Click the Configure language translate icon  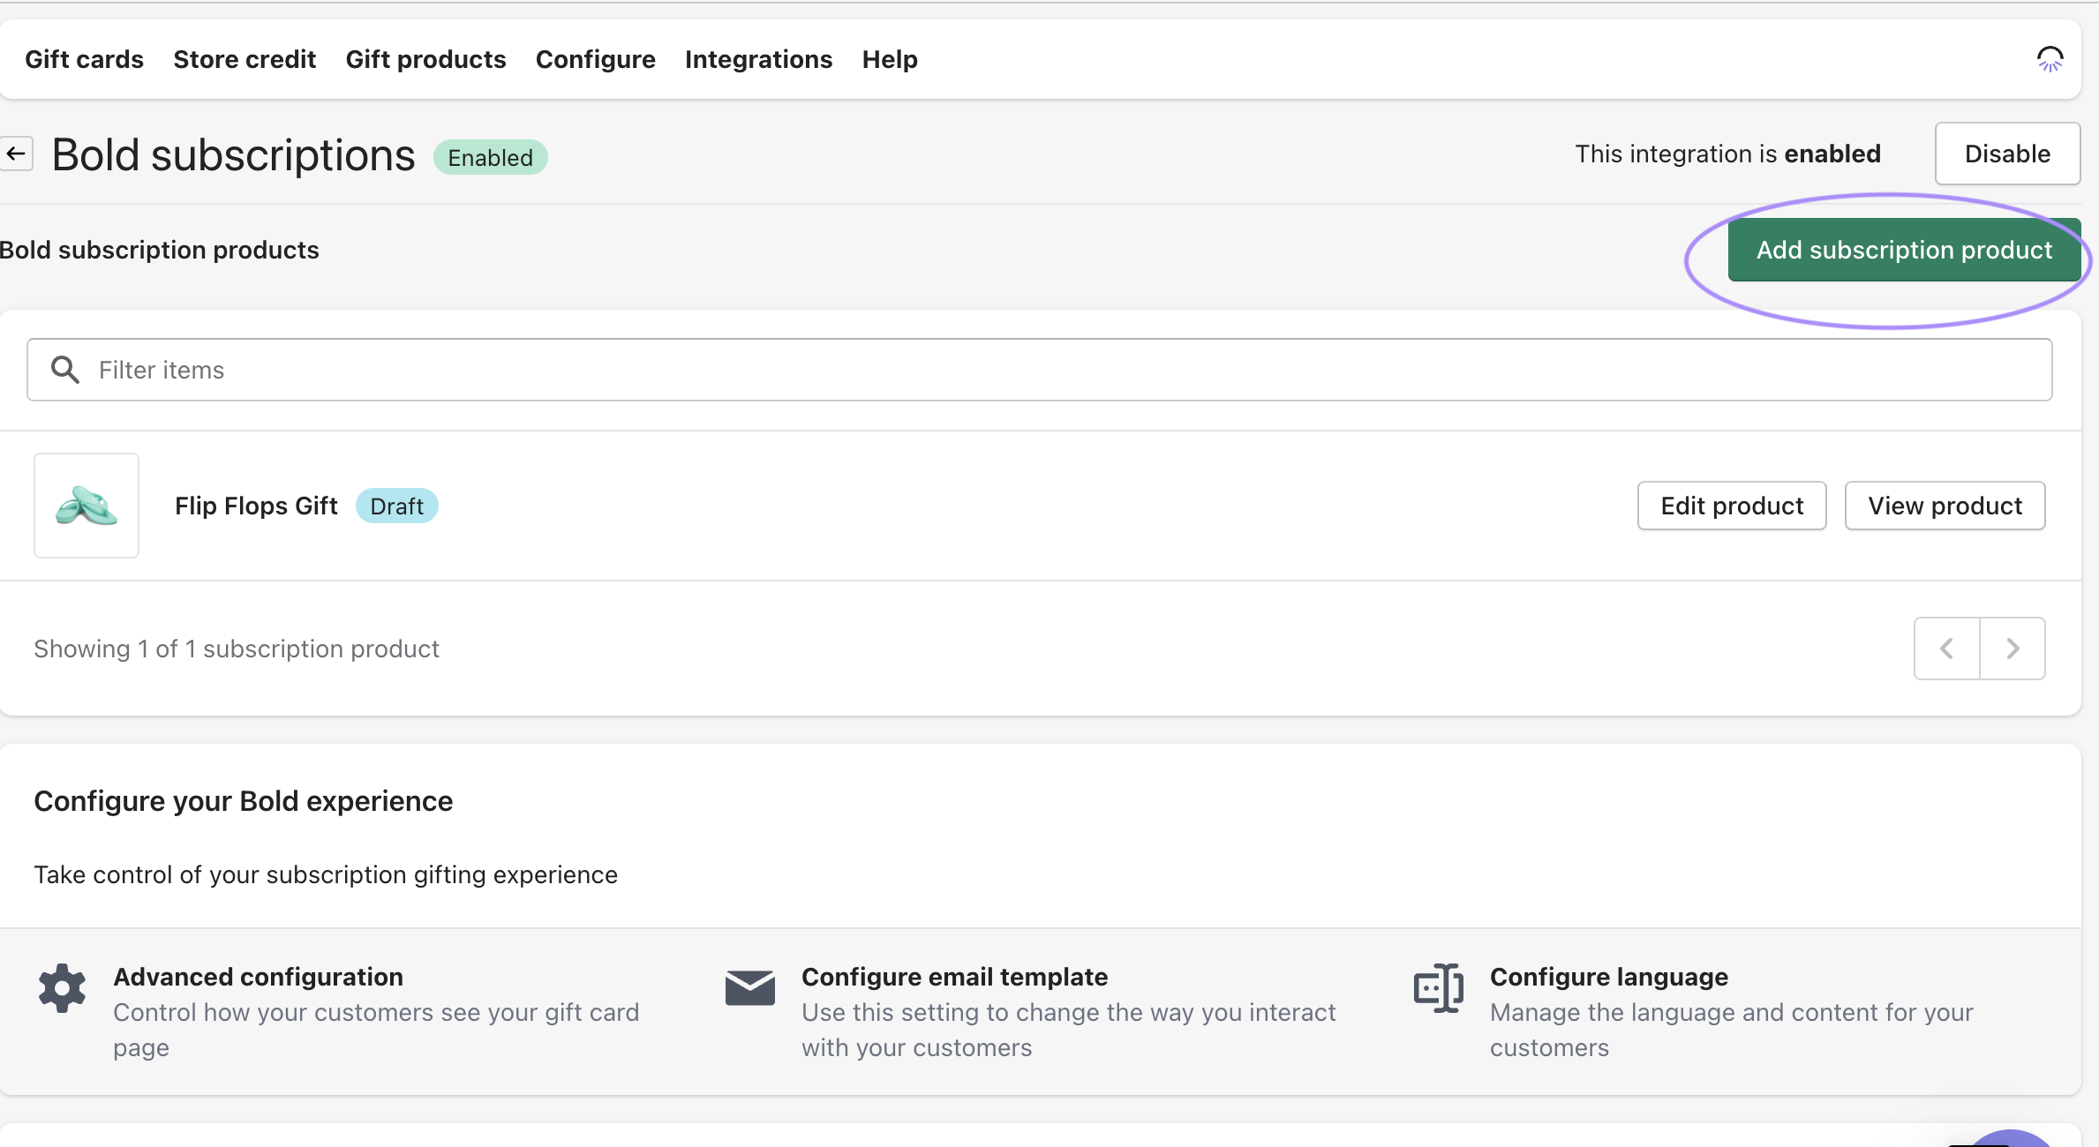point(1438,987)
